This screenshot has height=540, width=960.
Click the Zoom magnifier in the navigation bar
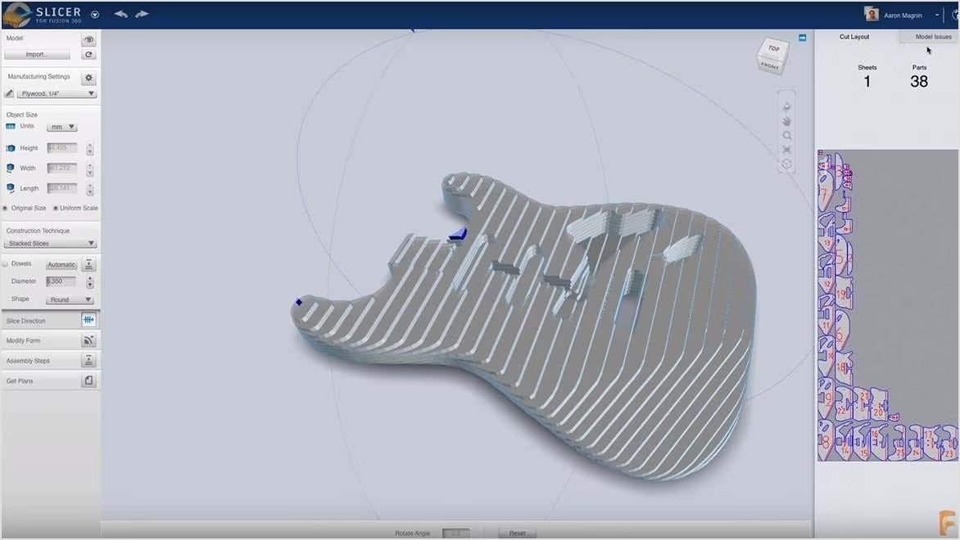click(786, 135)
